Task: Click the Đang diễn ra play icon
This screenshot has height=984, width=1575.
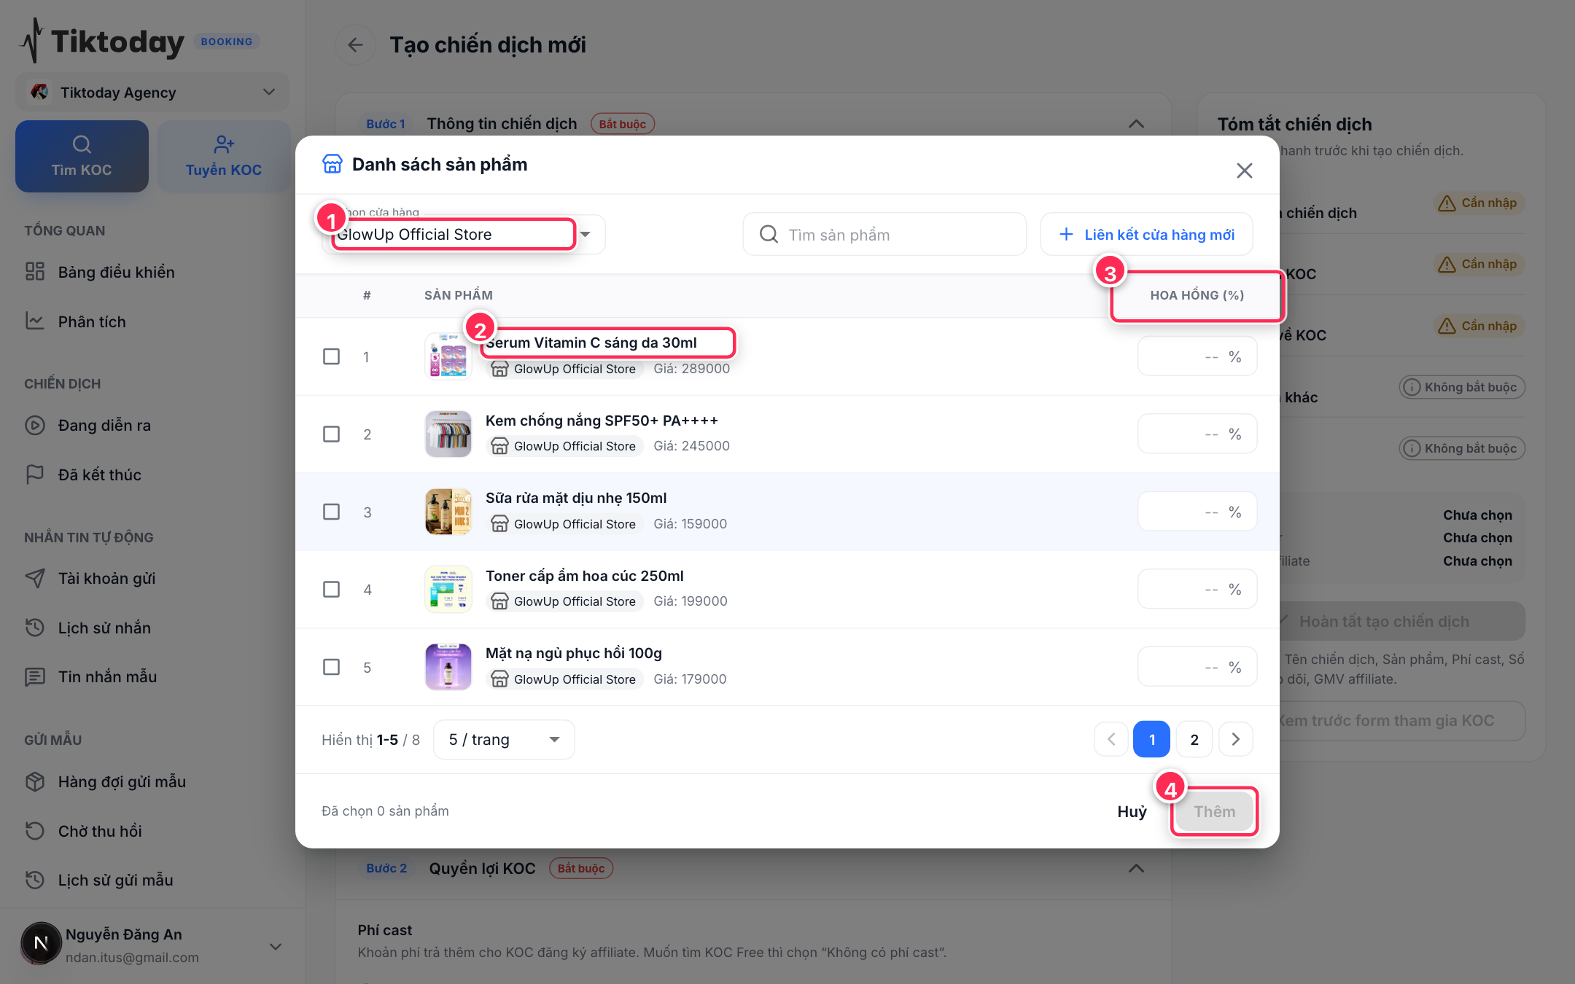Action: pyautogui.click(x=35, y=425)
